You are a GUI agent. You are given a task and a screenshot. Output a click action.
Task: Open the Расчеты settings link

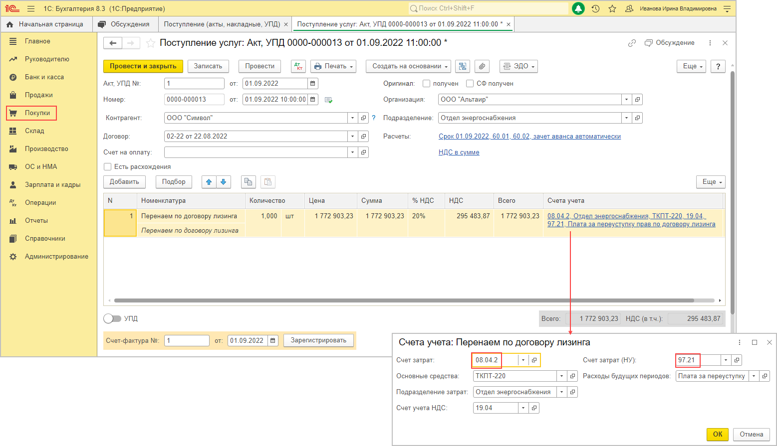[529, 137]
